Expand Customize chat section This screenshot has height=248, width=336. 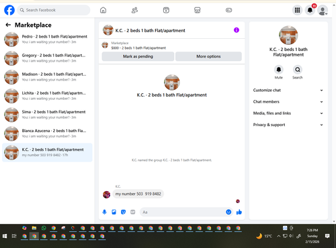point(288,90)
